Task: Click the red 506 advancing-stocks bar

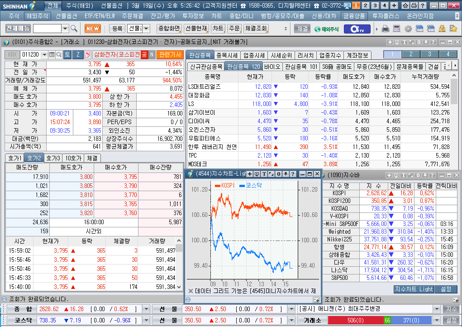Action: [356, 320]
